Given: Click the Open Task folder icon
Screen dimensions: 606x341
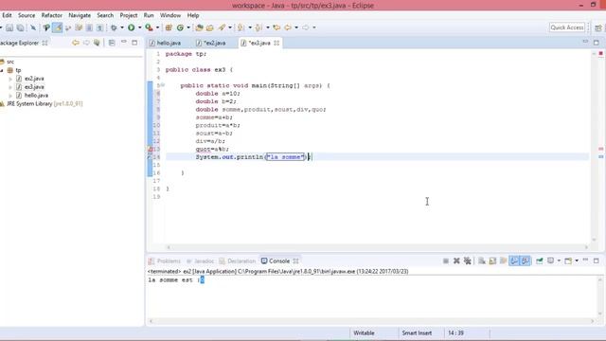Looking at the screenshot, I should pos(210,27).
